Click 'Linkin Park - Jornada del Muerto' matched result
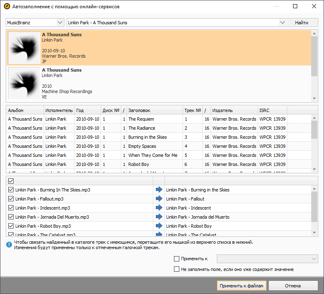Viewport: 324px width, 294px height. point(198,217)
